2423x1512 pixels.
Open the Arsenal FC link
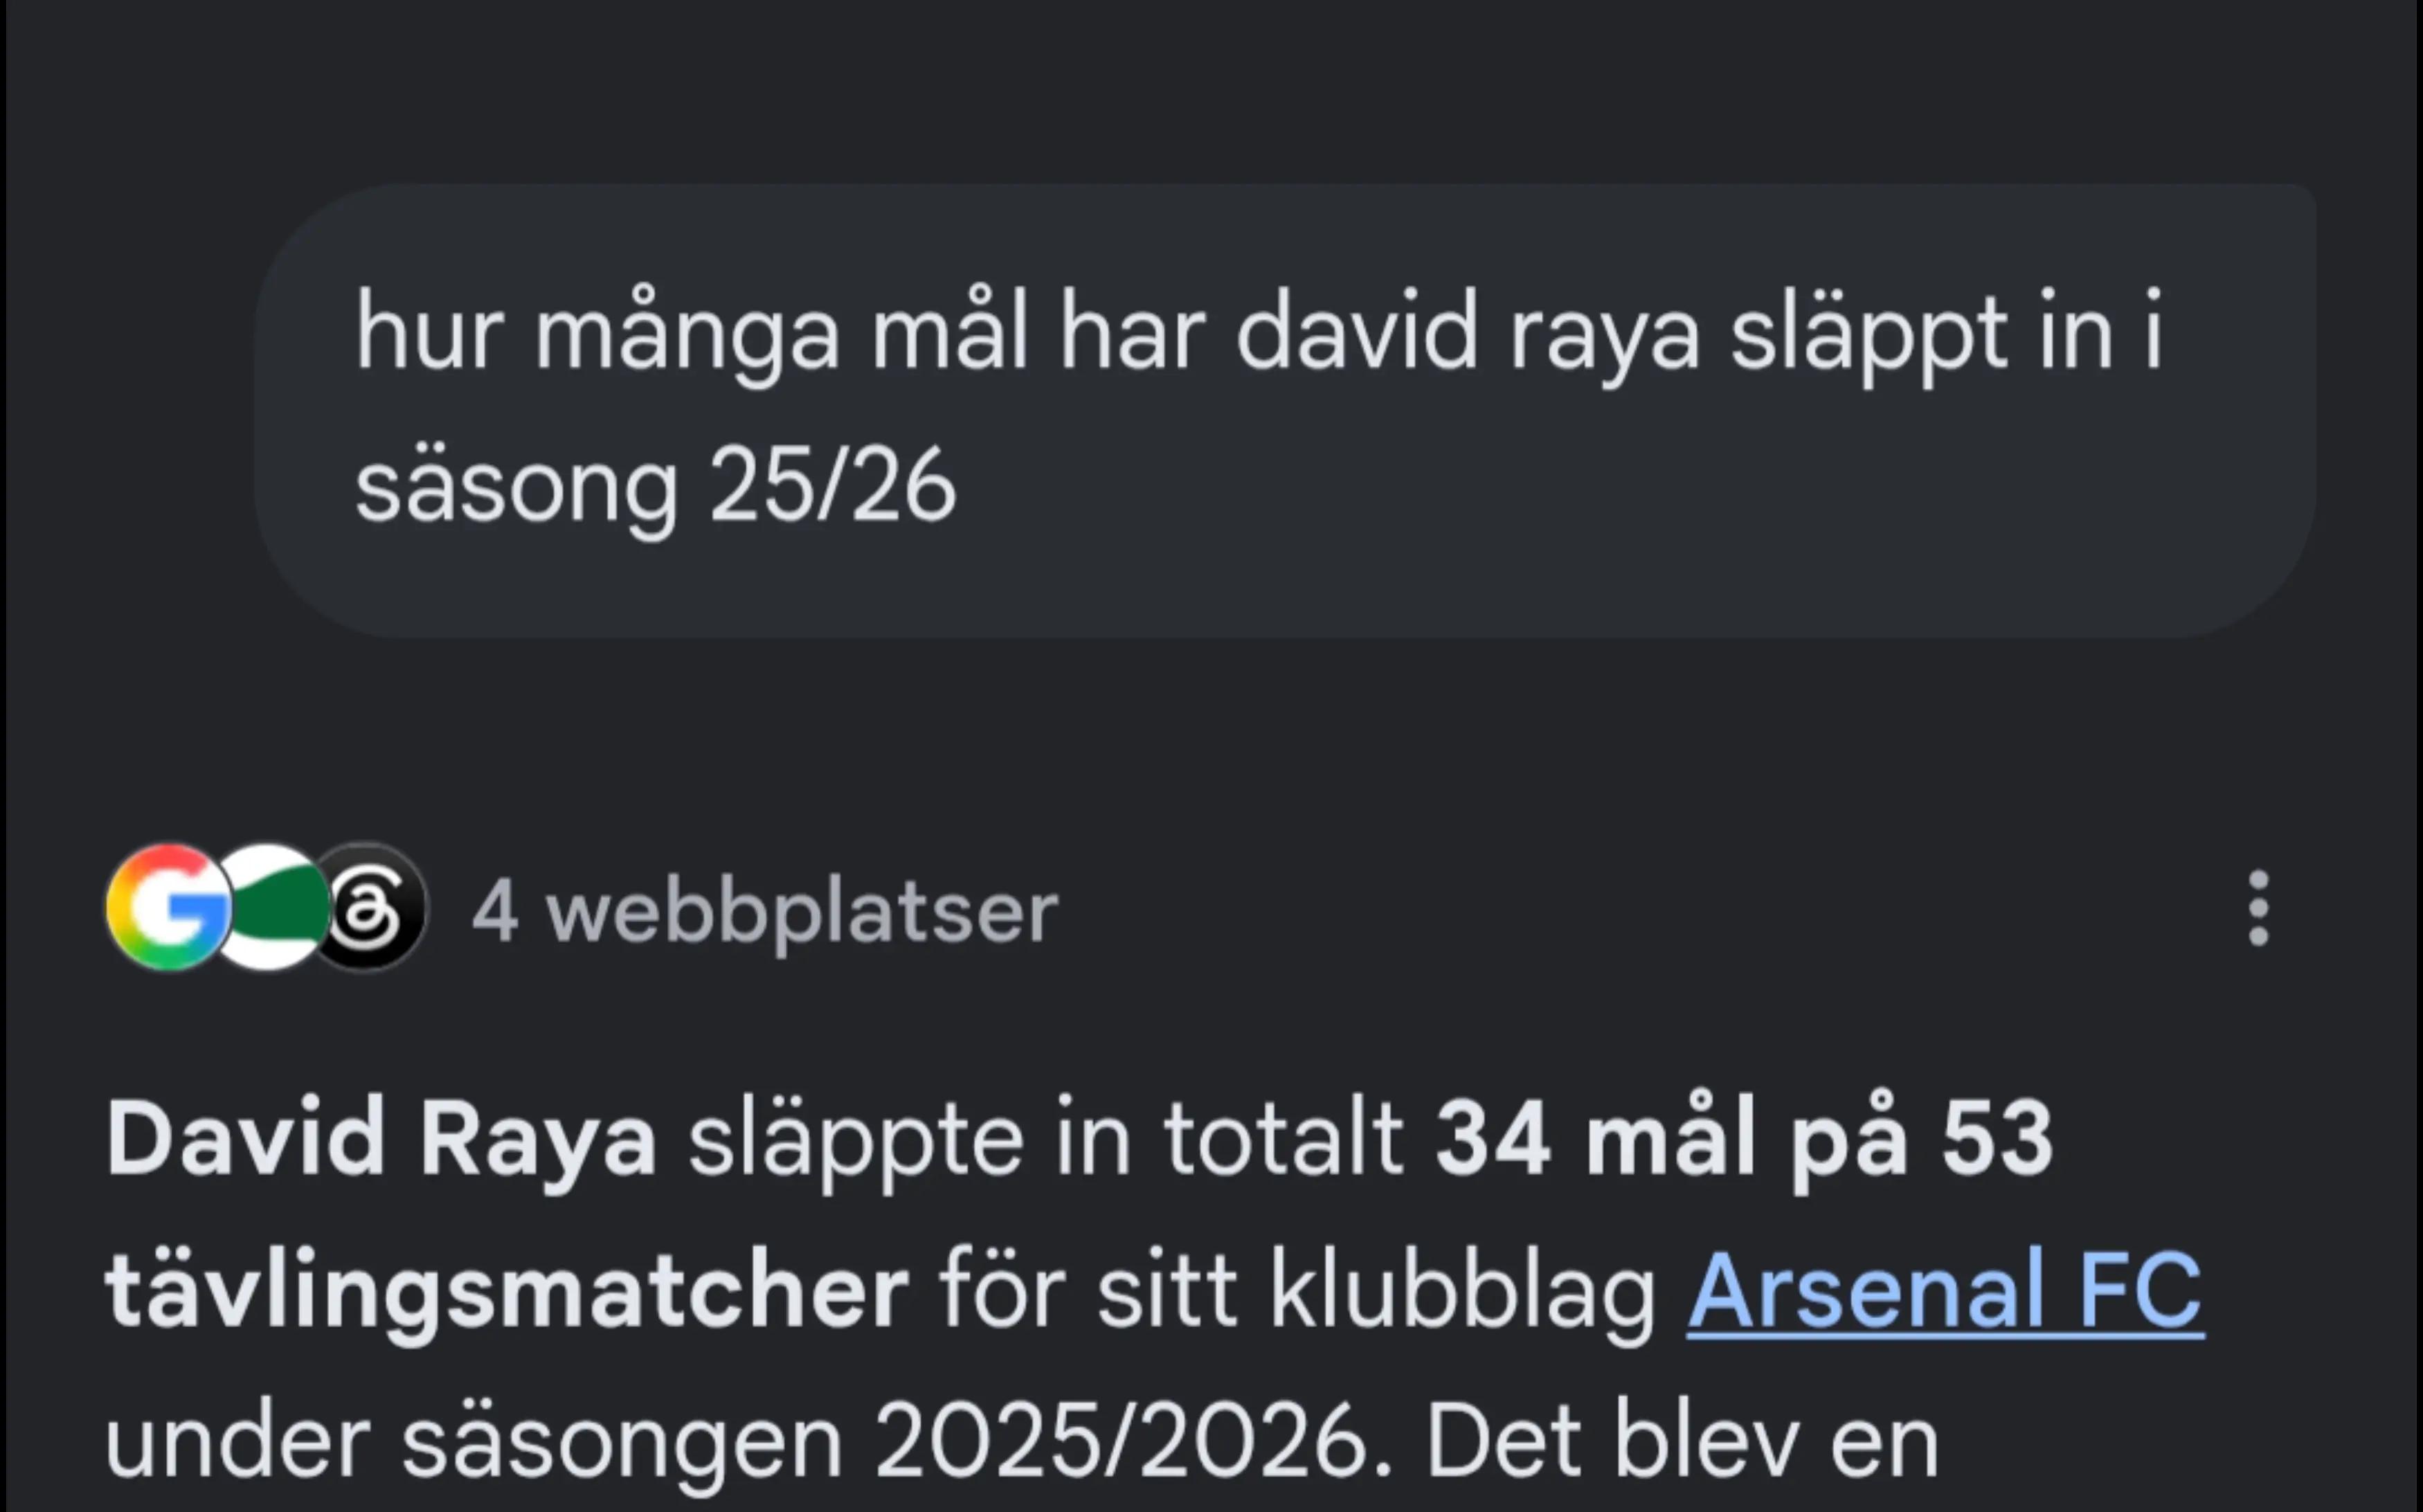point(1945,1291)
